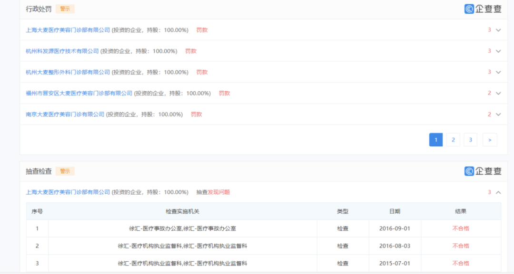The width and height of the screenshot is (514, 274).
Task: Click 不合格 result for 2016-09-01 inspection
Action: click(x=461, y=228)
